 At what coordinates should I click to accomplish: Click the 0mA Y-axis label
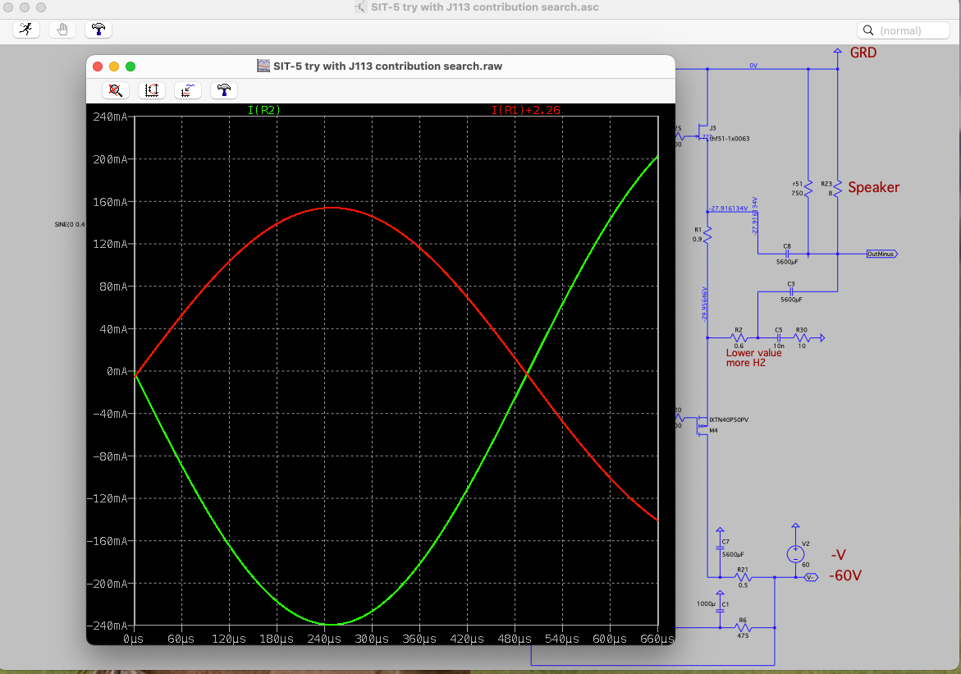(117, 371)
